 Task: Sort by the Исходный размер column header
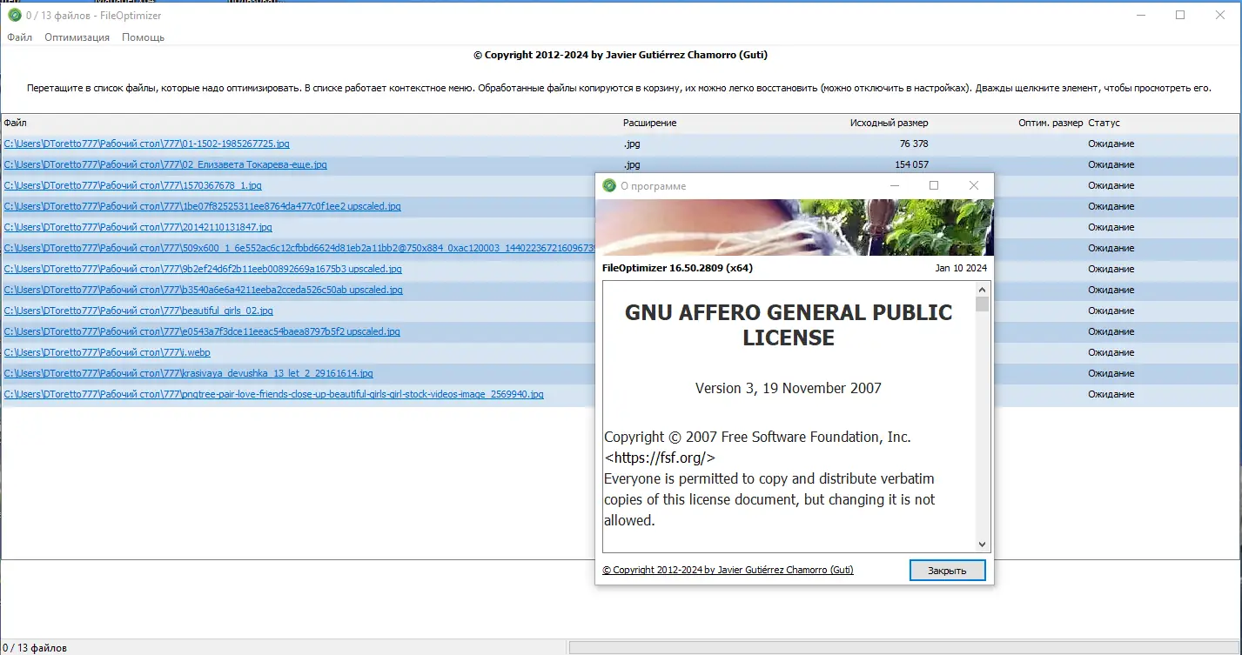(x=890, y=123)
